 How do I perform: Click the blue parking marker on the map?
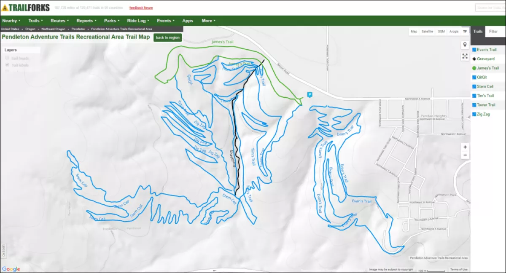pyautogui.click(x=309, y=95)
